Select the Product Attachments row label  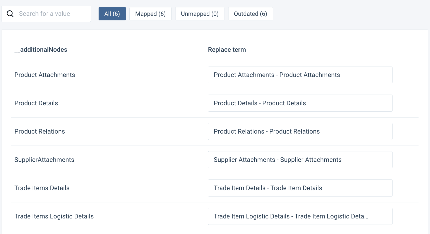(x=45, y=75)
